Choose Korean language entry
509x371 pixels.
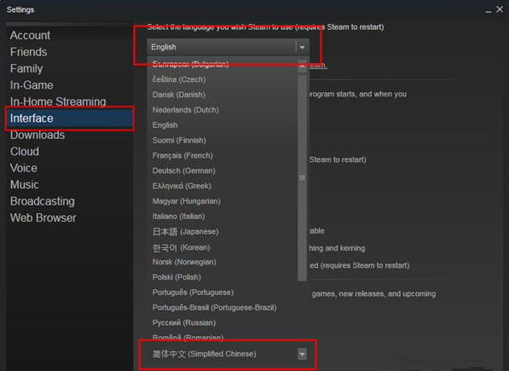click(181, 247)
